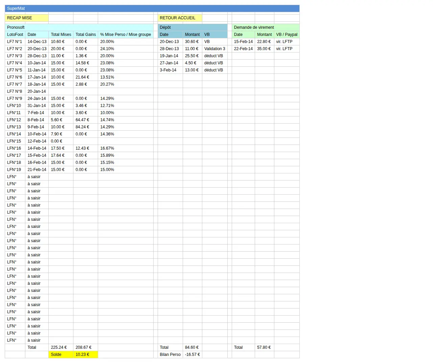Click the 225.24 € total mises cell
433x363 pixels.
click(61, 347)
